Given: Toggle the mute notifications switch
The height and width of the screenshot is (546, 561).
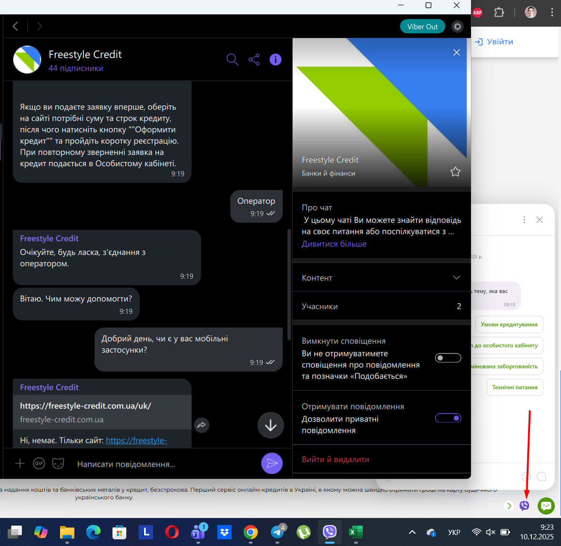Looking at the screenshot, I should coord(448,358).
